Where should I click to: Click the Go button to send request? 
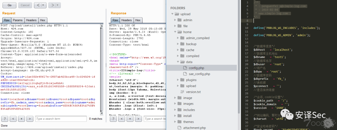(9, 5)
